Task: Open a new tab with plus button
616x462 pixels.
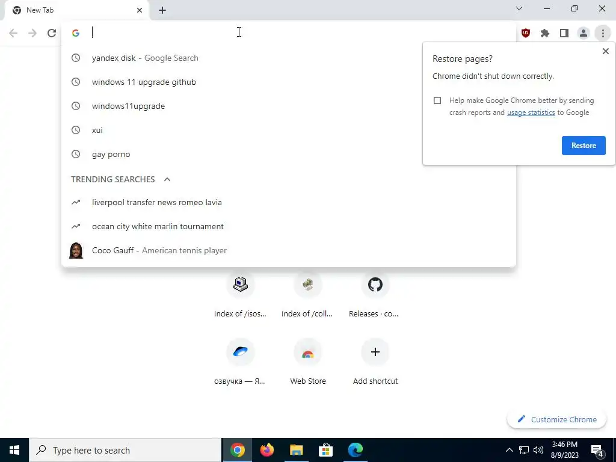Action: click(x=162, y=10)
